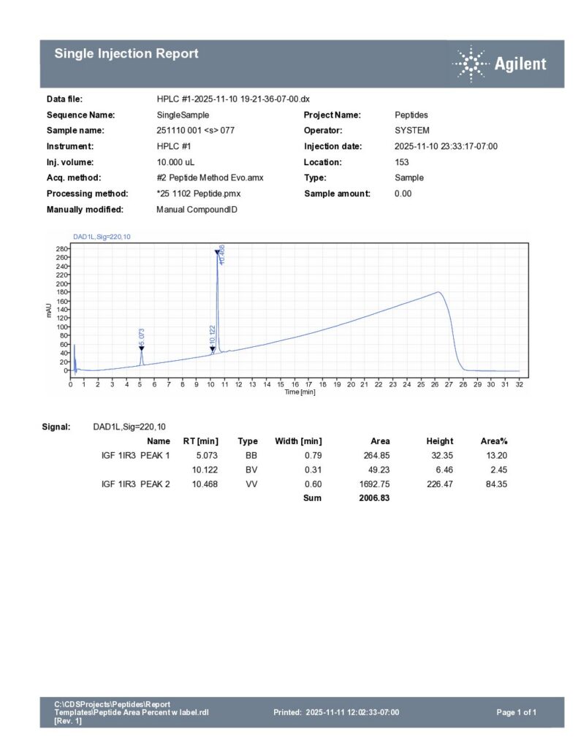Click the peak marker at 10.122 min
This screenshot has width=578, height=748.
[213, 348]
